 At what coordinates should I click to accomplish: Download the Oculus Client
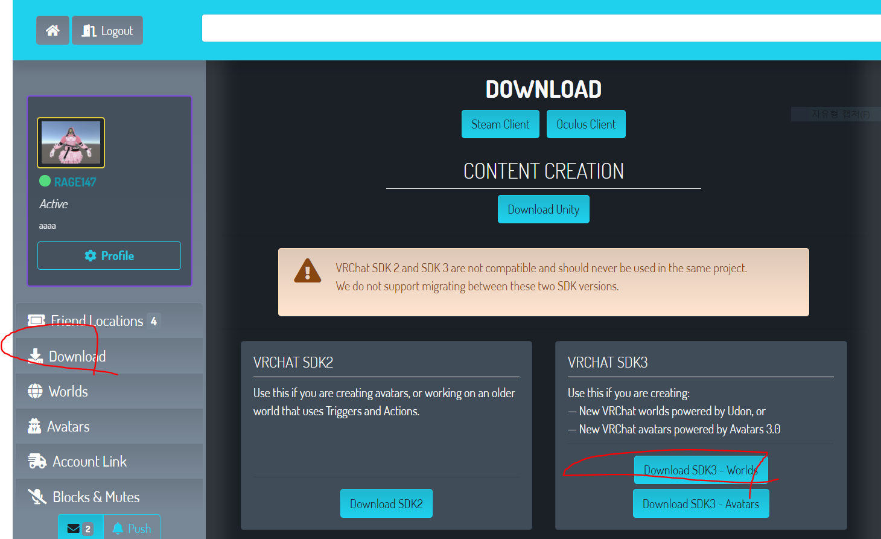(x=586, y=124)
